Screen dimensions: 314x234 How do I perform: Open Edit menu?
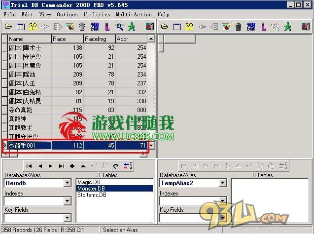coord(27,14)
